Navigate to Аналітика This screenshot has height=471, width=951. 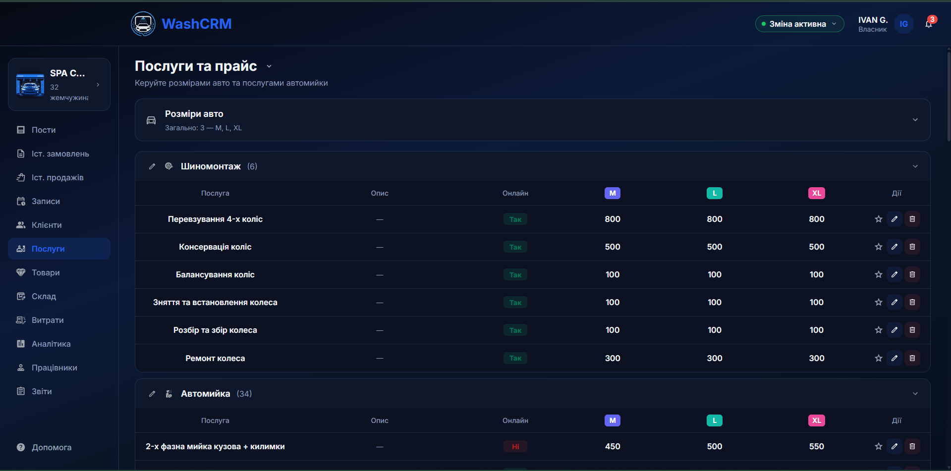click(x=59, y=344)
